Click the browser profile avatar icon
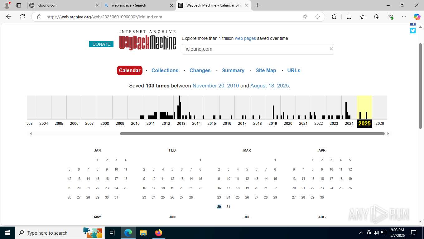Image resolution: width=424 pixels, height=239 pixels. tap(7, 5)
